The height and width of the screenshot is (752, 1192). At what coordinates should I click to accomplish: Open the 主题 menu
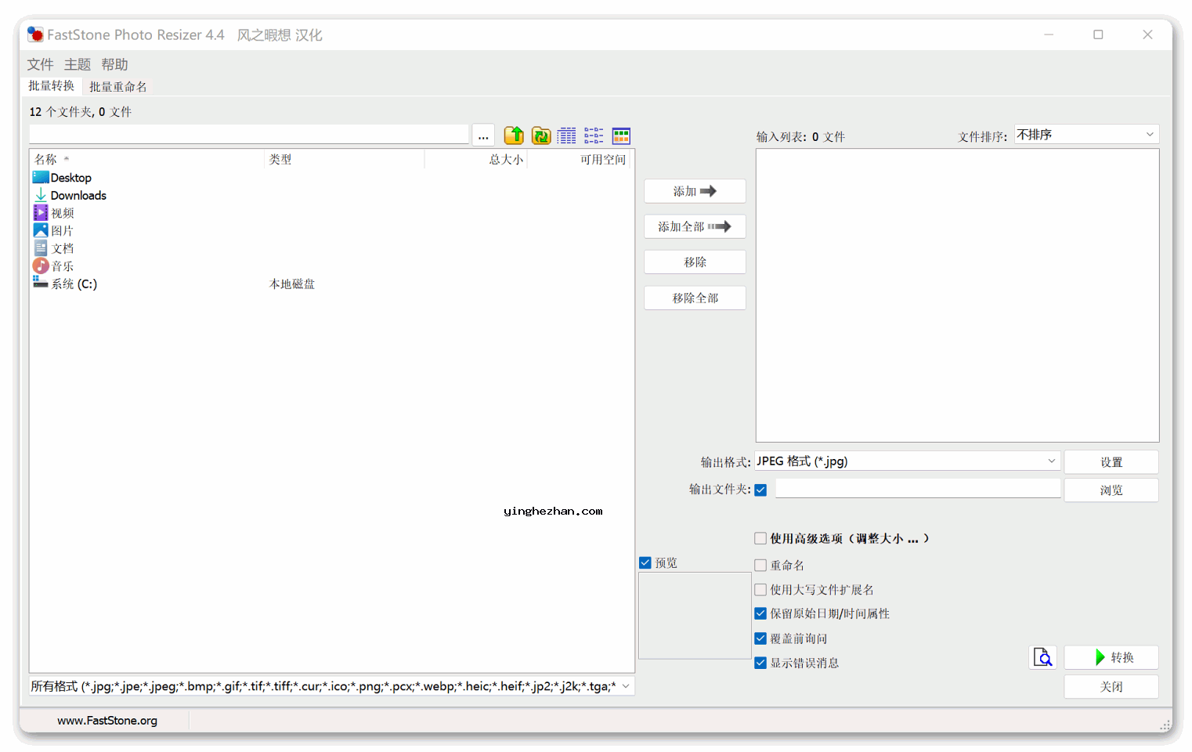point(78,64)
